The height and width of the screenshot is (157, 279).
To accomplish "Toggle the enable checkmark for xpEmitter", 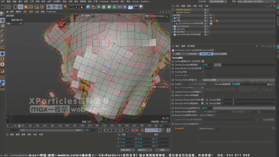I will [209, 32].
